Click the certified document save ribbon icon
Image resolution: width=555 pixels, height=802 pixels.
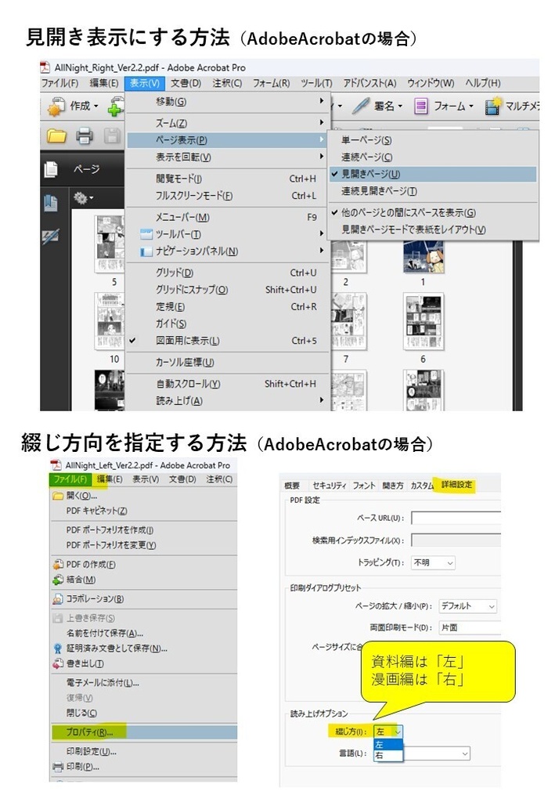pyautogui.click(x=58, y=648)
